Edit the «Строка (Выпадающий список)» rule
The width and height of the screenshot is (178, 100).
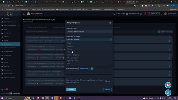click(x=169, y=72)
